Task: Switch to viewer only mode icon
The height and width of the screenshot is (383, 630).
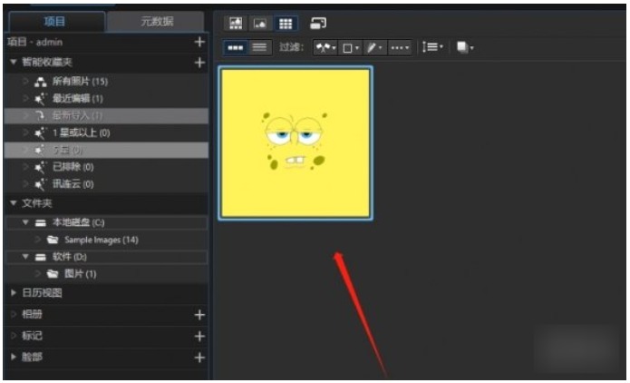Action: coord(260,24)
